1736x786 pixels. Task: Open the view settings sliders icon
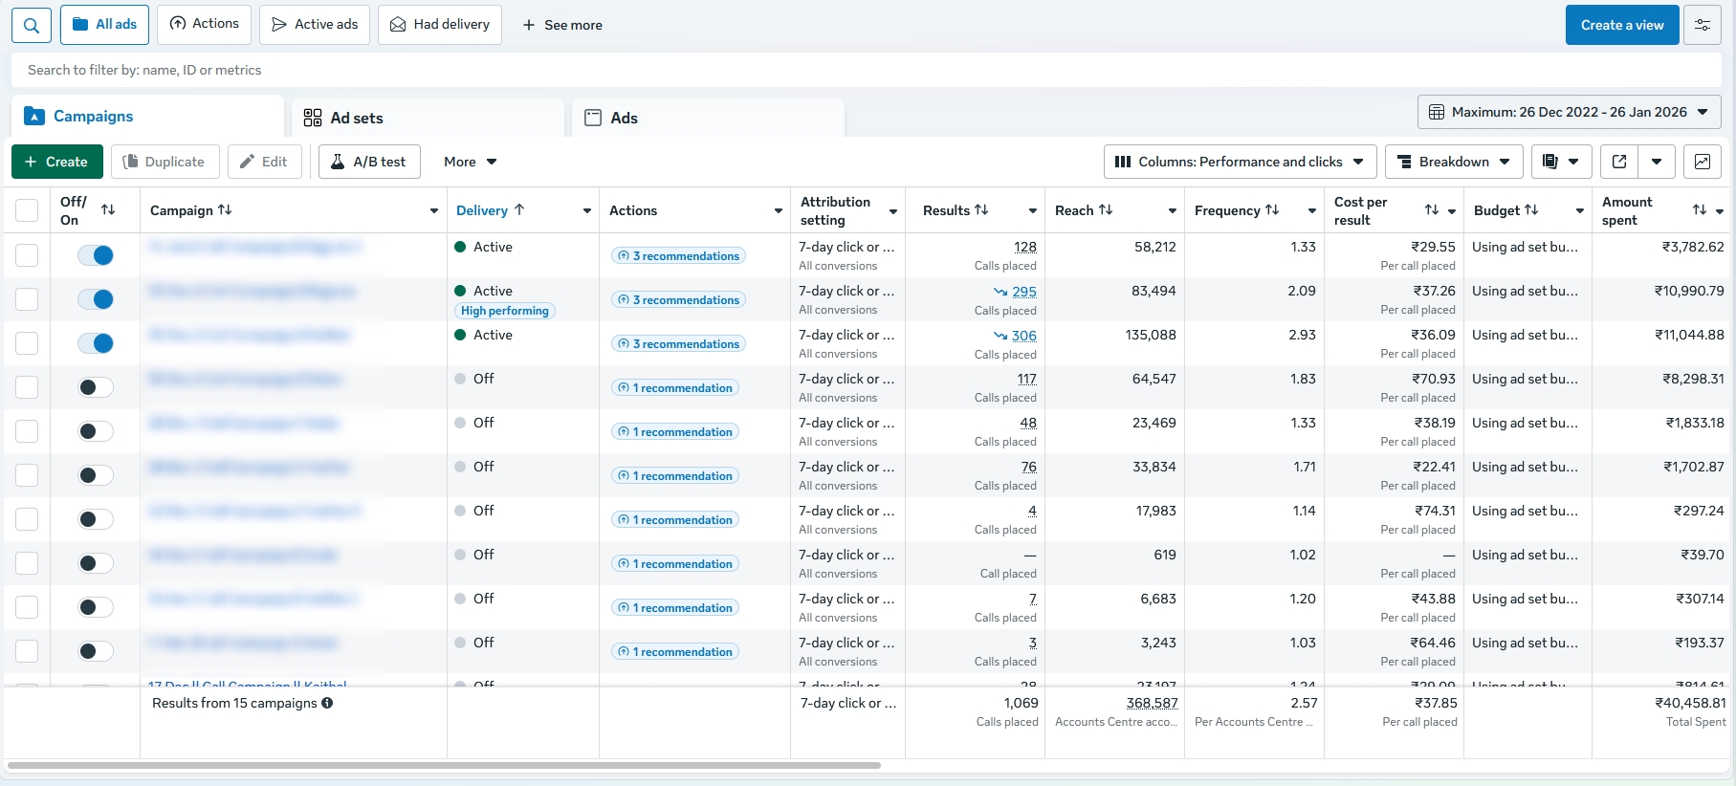click(x=1703, y=25)
